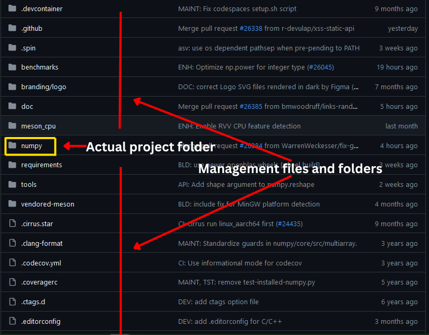Click '6 years ago' timestamp for .ctags.d
This screenshot has width=429, height=335.
click(x=399, y=302)
